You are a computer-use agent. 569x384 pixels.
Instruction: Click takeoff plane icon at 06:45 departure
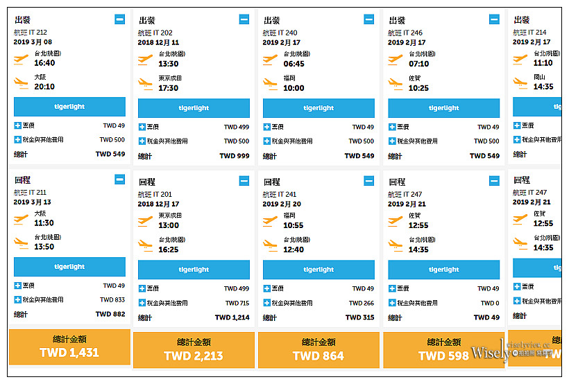270,60
